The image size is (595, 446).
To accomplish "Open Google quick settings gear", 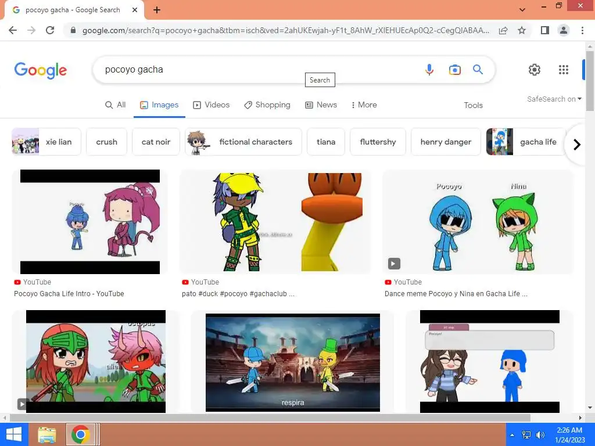I will (x=535, y=70).
